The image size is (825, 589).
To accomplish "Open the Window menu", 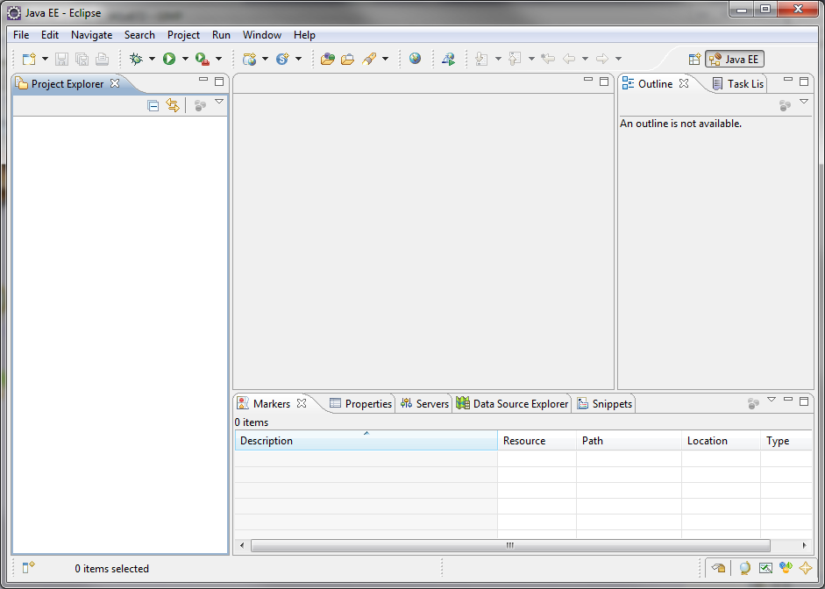I will (262, 35).
